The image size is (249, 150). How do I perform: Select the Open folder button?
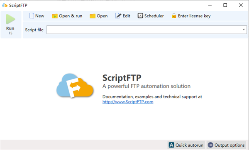tap(99, 16)
